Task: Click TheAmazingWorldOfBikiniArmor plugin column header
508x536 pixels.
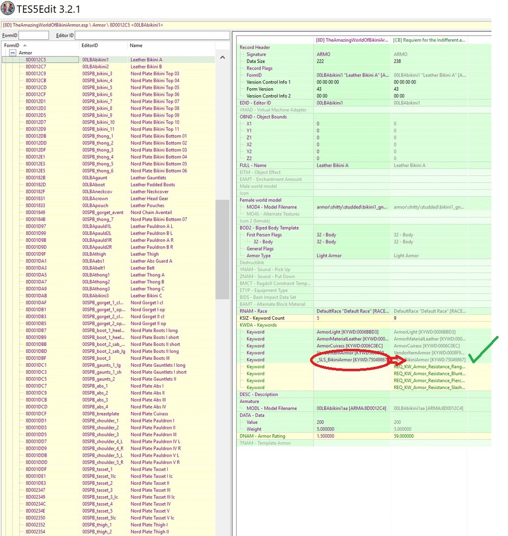Action: tap(352, 40)
